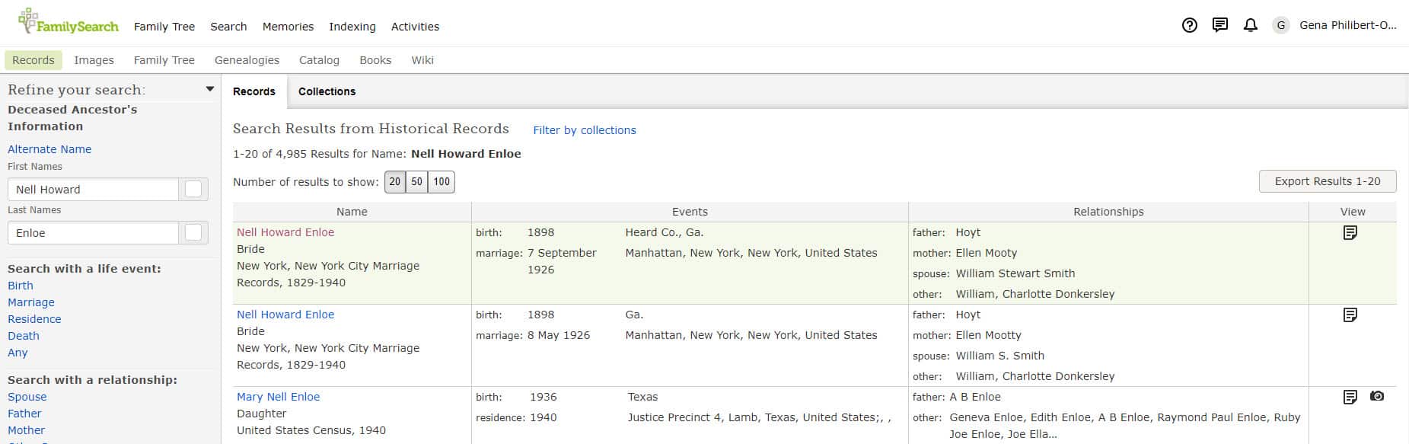Open the notifications bell icon
Screen dimensions: 1409x444
point(1250,25)
